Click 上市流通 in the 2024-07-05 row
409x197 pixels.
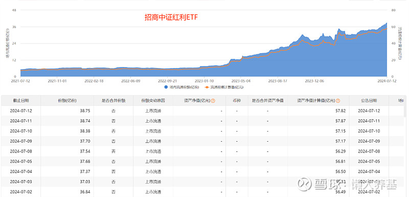(153, 161)
